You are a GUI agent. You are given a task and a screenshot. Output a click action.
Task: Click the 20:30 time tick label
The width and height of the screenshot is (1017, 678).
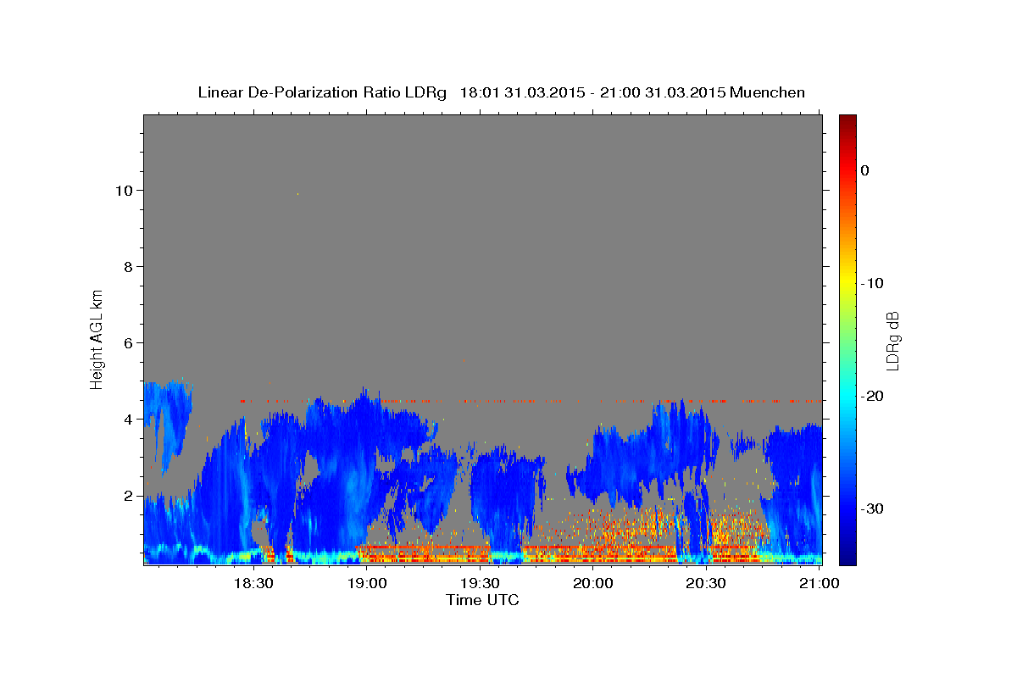[x=706, y=583]
